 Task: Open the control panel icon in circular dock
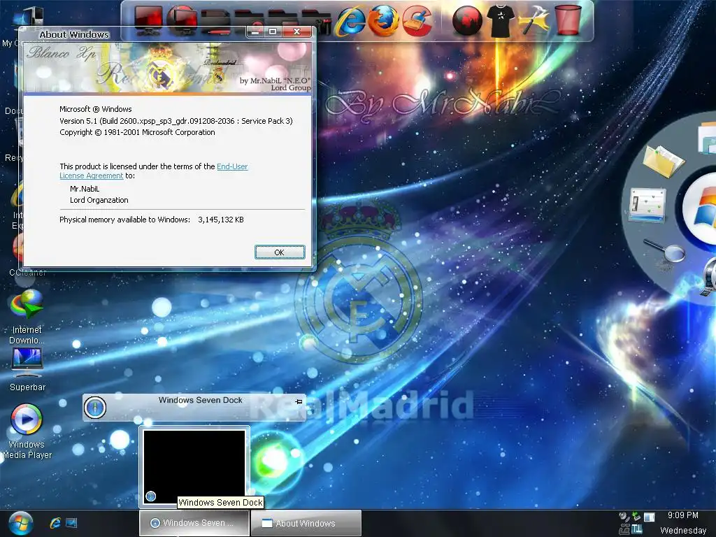coord(647,205)
